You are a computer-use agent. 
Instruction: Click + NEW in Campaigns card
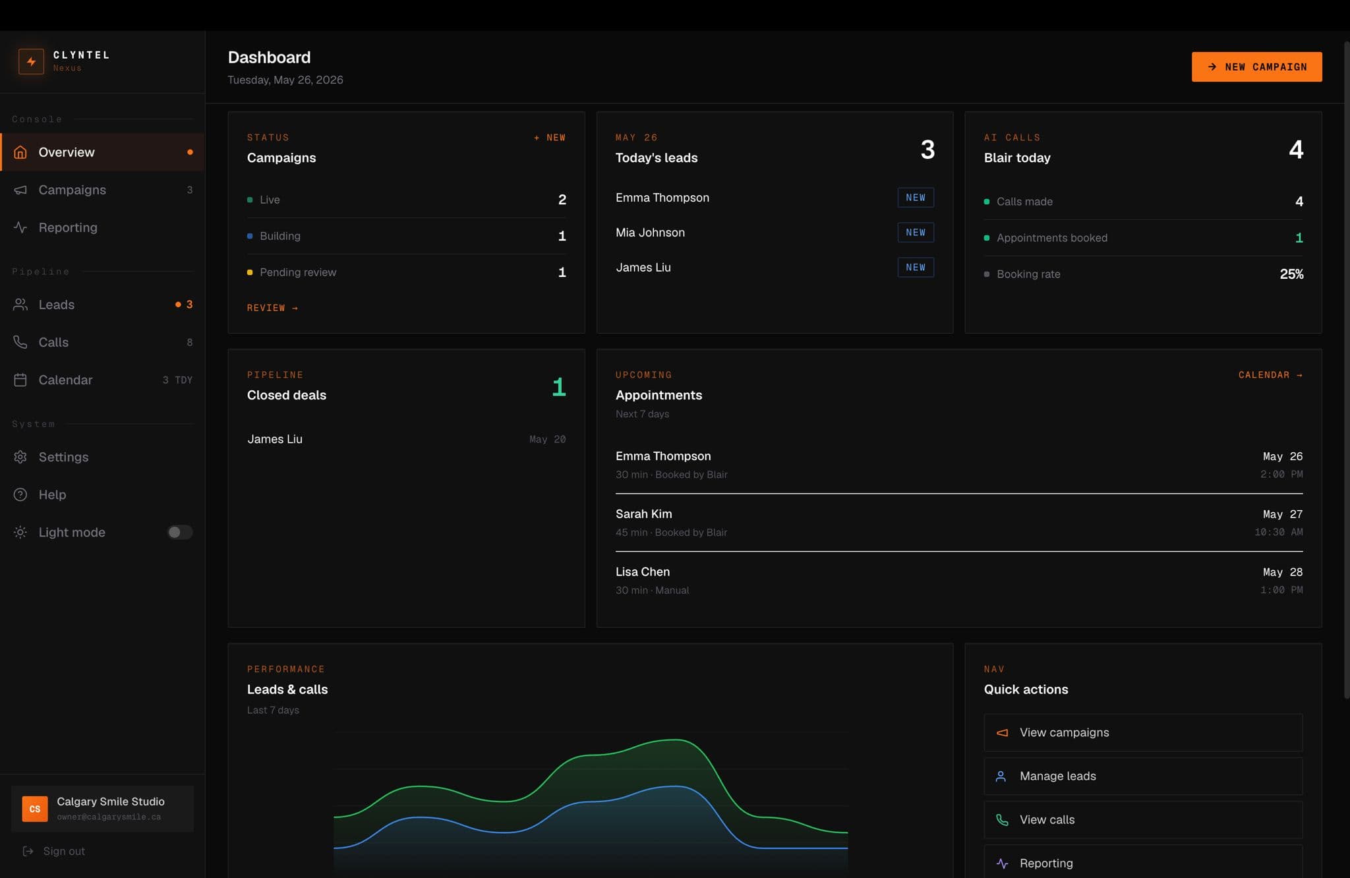point(550,138)
